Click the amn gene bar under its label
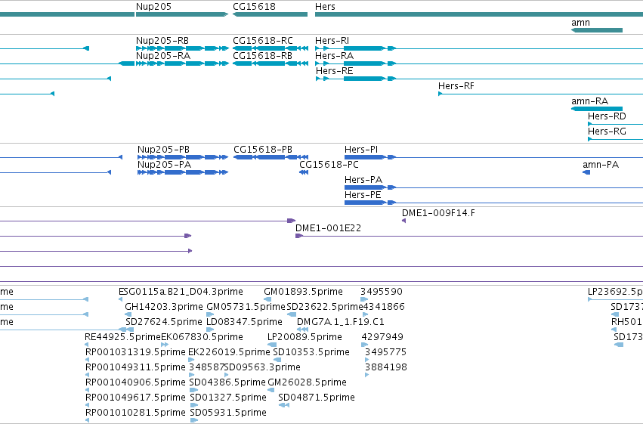643x424 pixels. coord(597,30)
